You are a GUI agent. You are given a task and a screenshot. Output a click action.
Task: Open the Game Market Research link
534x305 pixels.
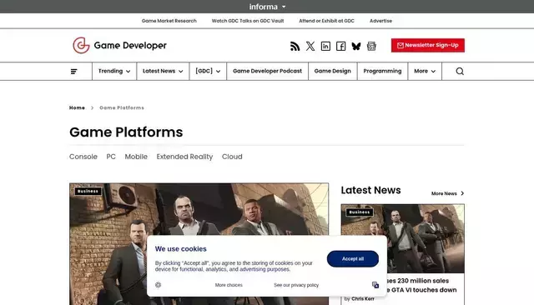coord(169,21)
